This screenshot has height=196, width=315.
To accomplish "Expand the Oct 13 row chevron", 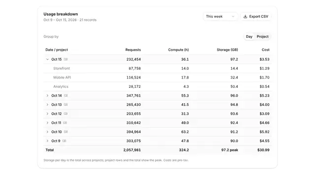I will coord(47,104).
